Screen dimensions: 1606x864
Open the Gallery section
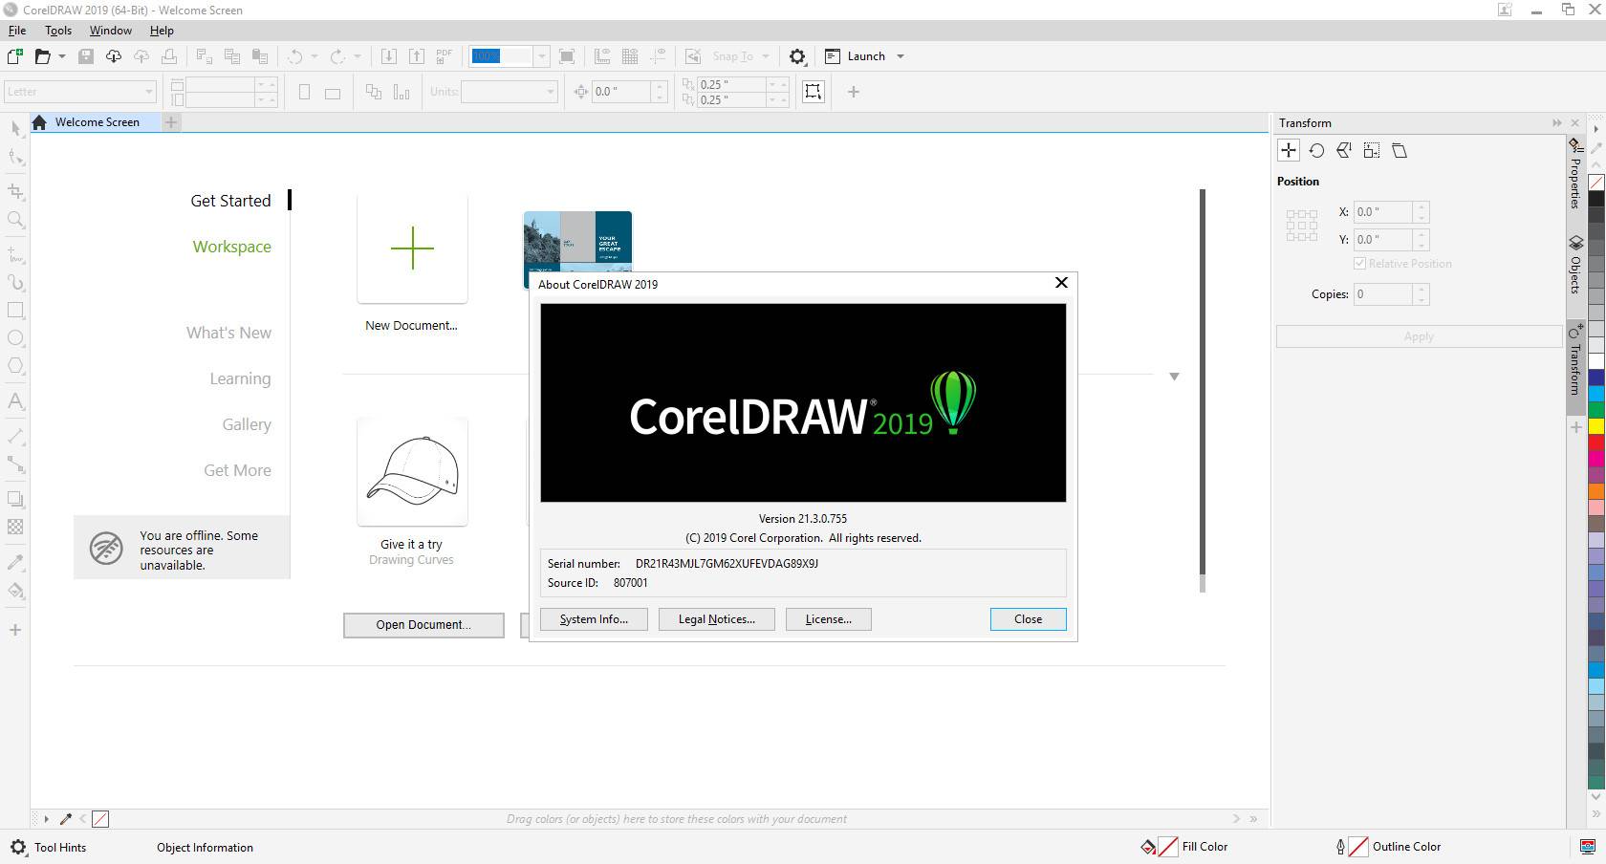click(x=247, y=424)
